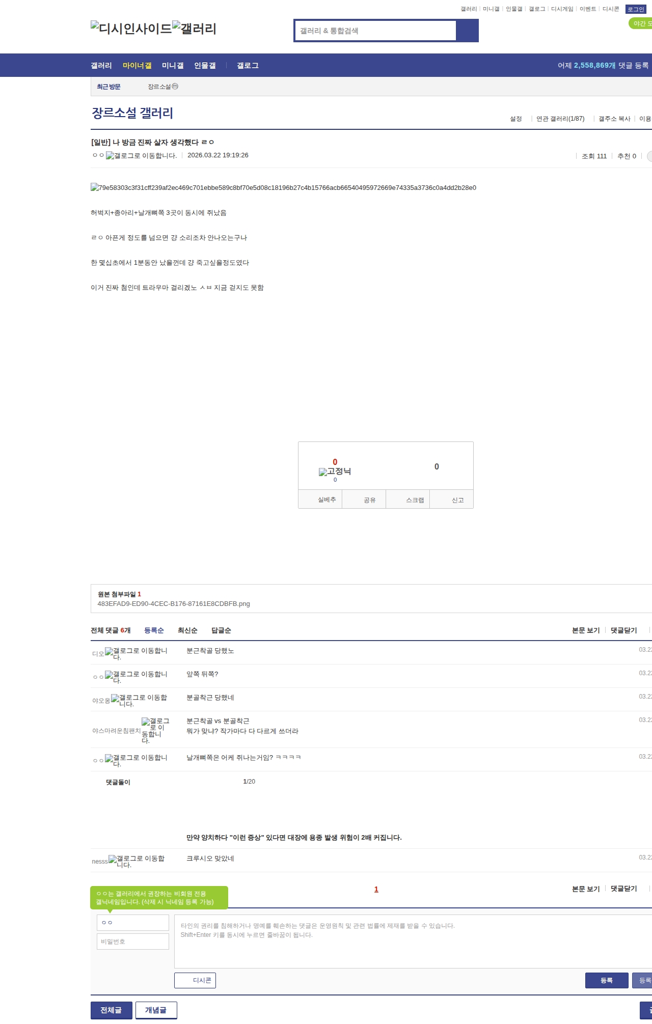
Task: Open the 디시콘 picker below the comment box
Action: pyautogui.click(x=195, y=980)
